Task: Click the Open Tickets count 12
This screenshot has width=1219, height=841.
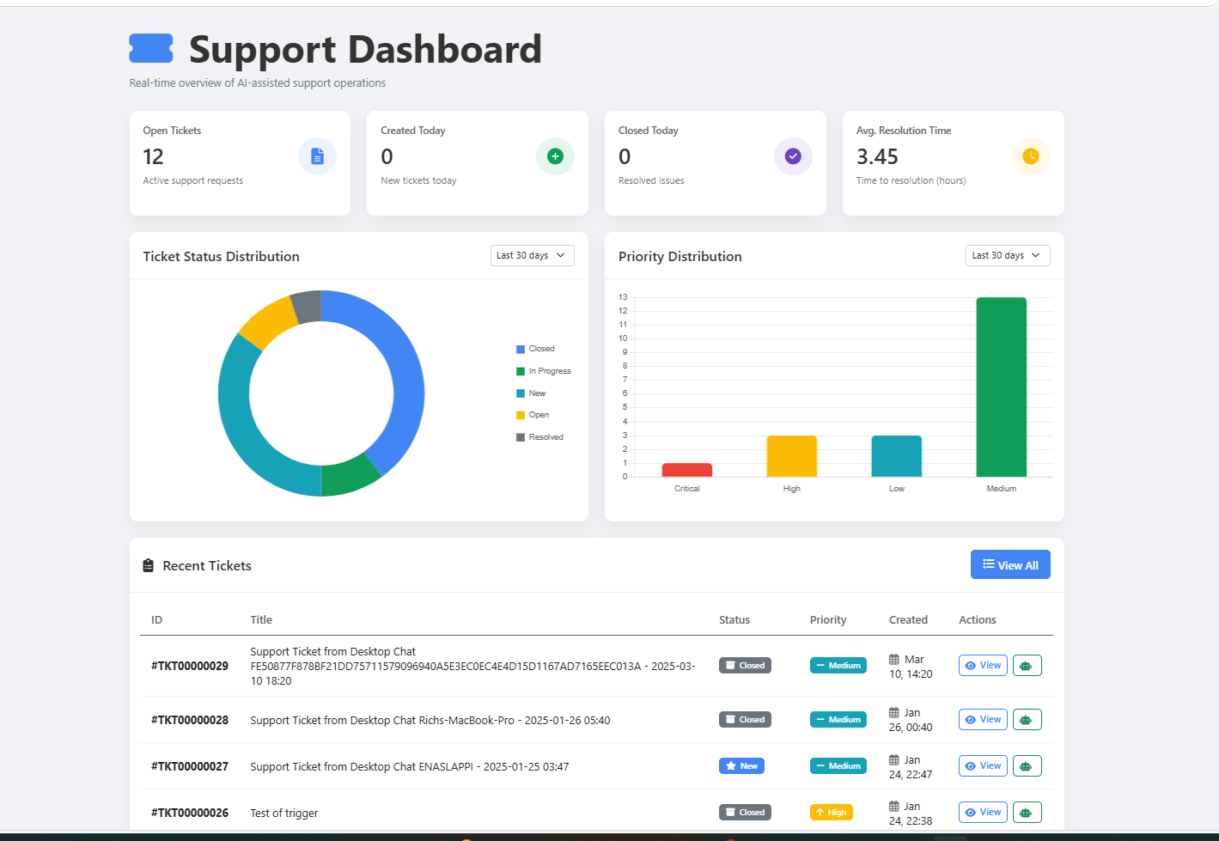Action: [153, 156]
